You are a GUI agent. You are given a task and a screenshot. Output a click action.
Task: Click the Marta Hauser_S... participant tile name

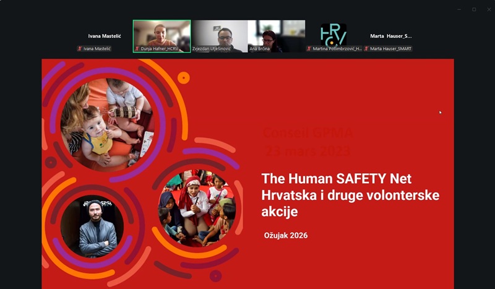391,36
